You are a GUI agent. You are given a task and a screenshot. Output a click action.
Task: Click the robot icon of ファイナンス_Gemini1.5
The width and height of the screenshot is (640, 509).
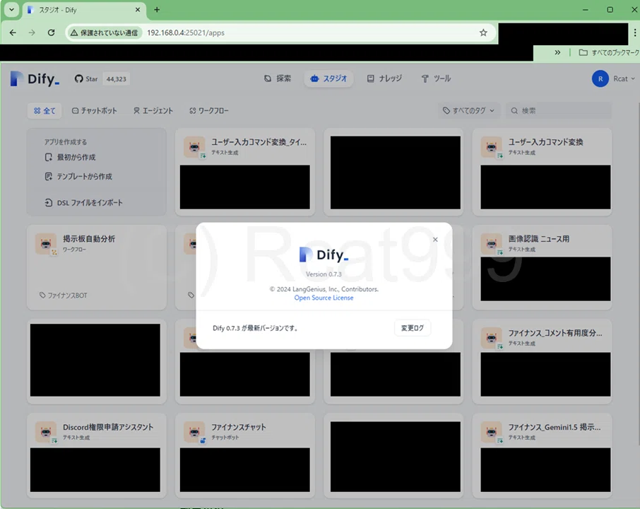492,432
